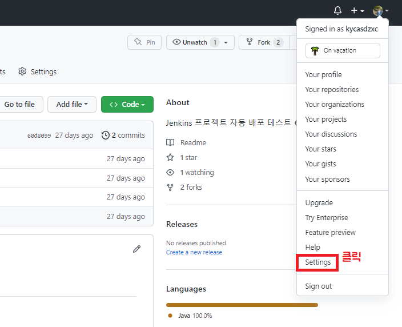Screen dimensions: 402x327
Task: Select Upgrade in user menu
Action: (x=319, y=203)
